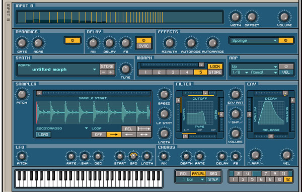Select bidirectional loop arrow button

tap(144, 135)
